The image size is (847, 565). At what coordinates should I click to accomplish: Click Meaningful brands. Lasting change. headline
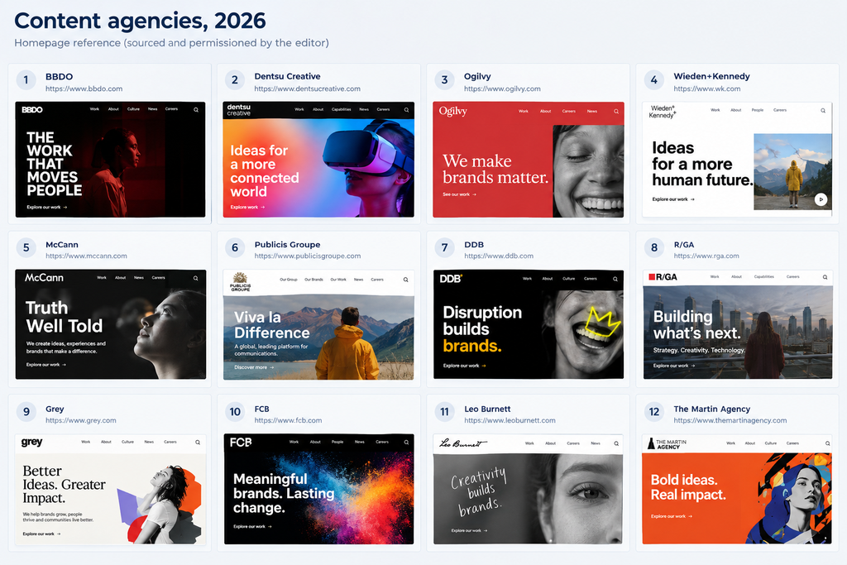pos(285,493)
